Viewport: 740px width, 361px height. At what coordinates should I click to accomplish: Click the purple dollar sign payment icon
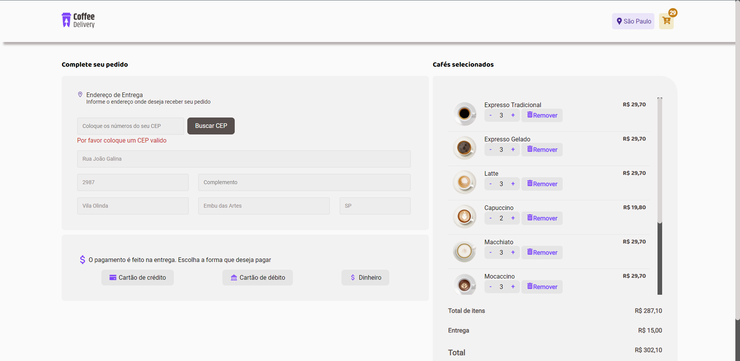click(x=82, y=260)
